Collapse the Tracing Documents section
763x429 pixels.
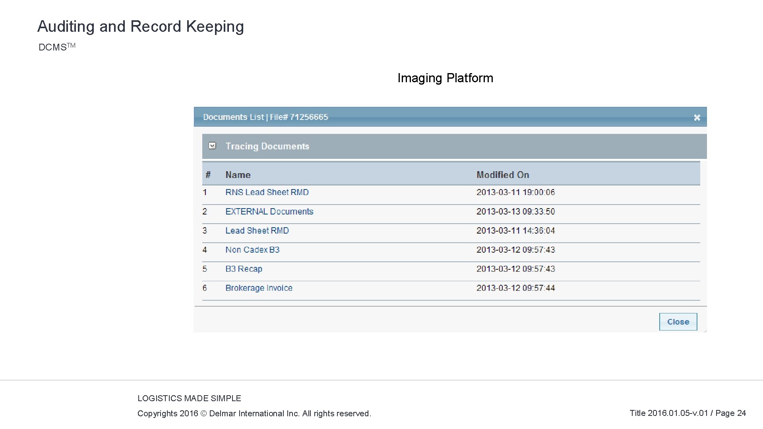(x=213, y=146)
